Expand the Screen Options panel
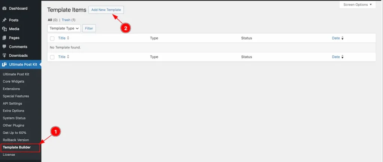Screen dimensions: 383x162 [358, 5]
